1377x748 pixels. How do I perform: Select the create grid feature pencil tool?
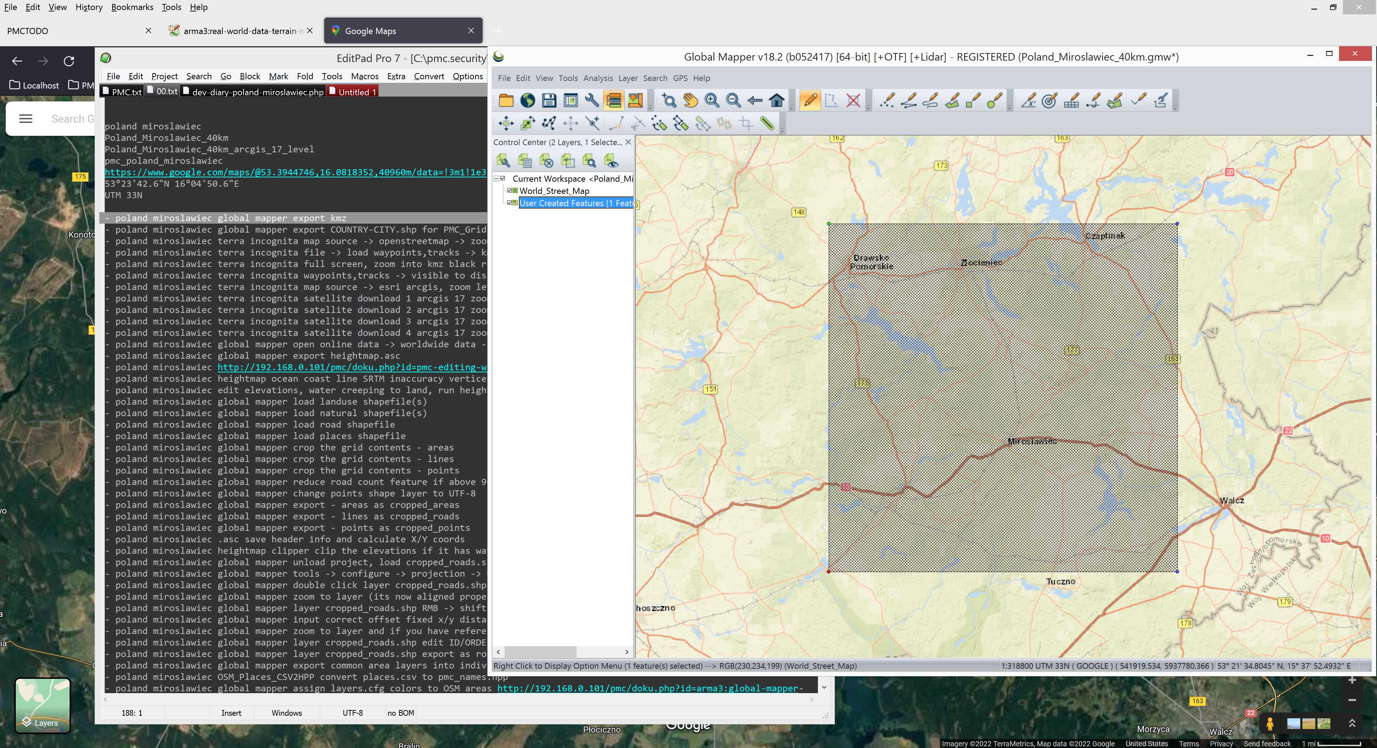(x=1071, y=100)
